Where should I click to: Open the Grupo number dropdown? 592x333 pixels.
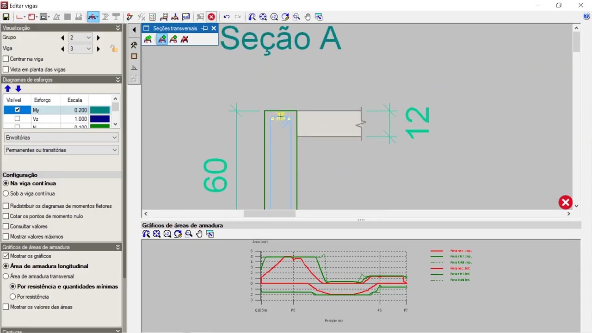[80, 37]
